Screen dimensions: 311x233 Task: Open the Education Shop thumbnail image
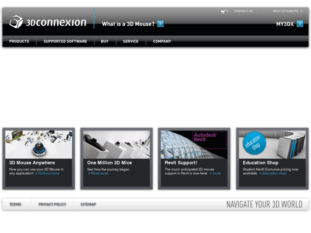(x=272, y=145)
